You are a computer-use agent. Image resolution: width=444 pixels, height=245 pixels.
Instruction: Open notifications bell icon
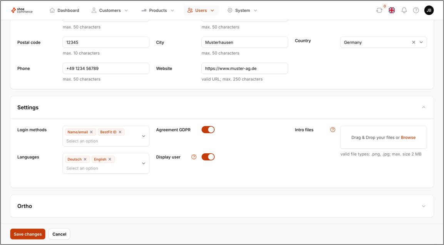tap(404, 10)
